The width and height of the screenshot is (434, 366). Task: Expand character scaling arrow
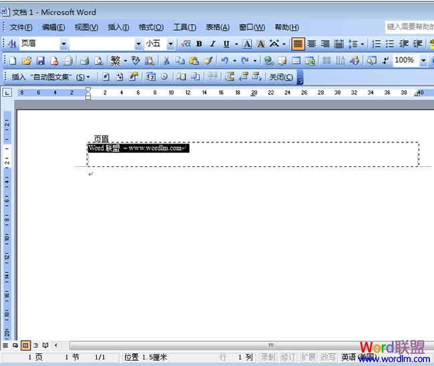[x=284, y=43]
